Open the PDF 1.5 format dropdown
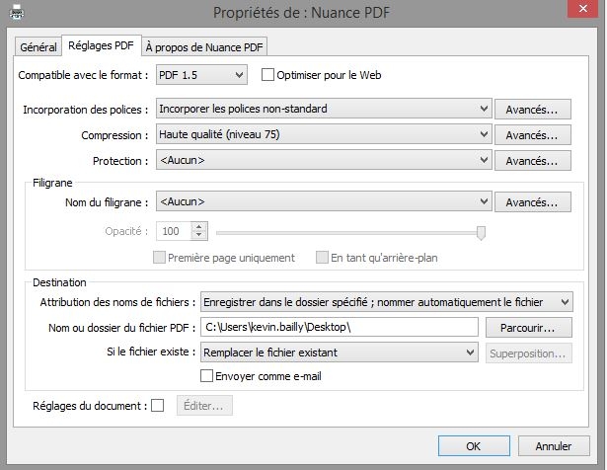Image resolution: width=607 pixels, height=470 pixels. pyautogui.click(x=201, y=75)
